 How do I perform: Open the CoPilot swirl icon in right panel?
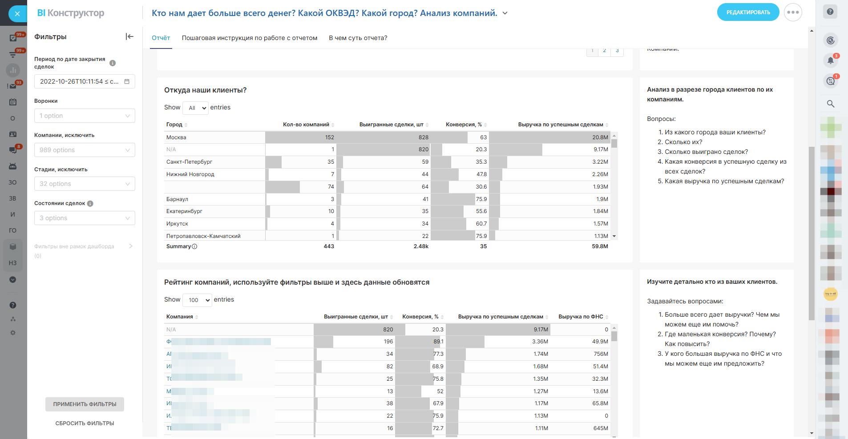coord(830,40)
